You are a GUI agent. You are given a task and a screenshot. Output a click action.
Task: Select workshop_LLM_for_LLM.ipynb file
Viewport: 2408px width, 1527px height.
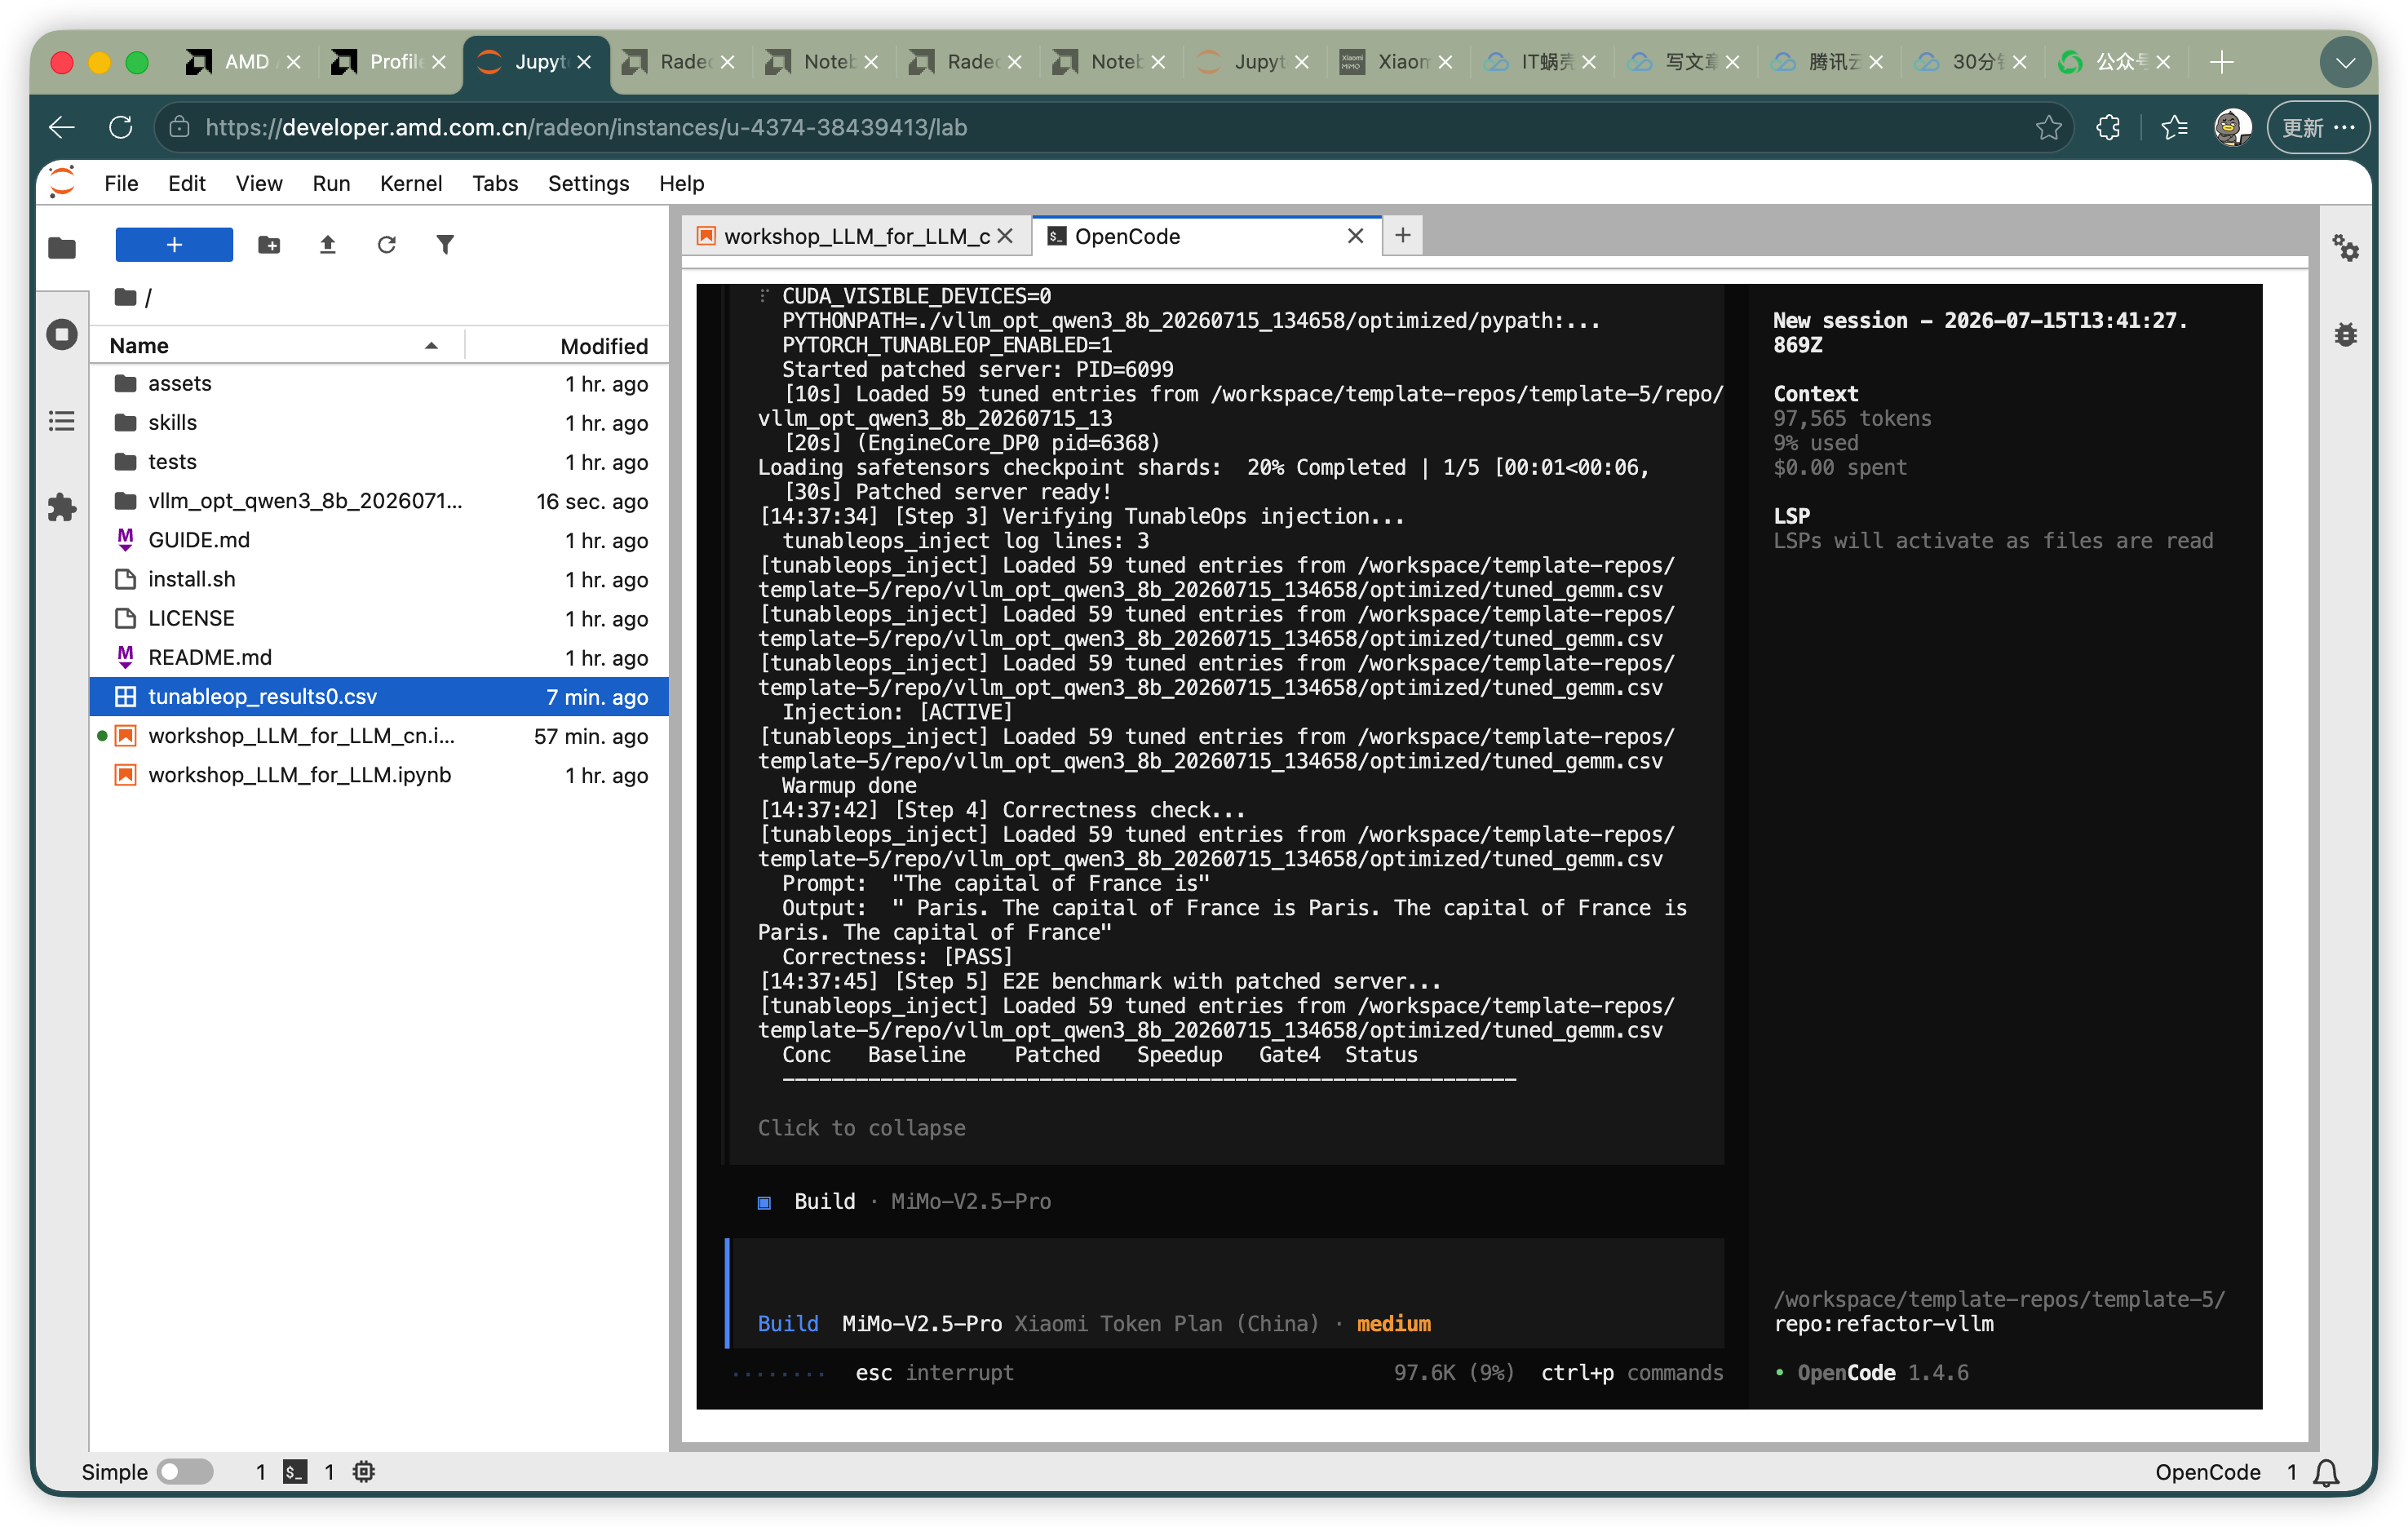click(379, 775)
